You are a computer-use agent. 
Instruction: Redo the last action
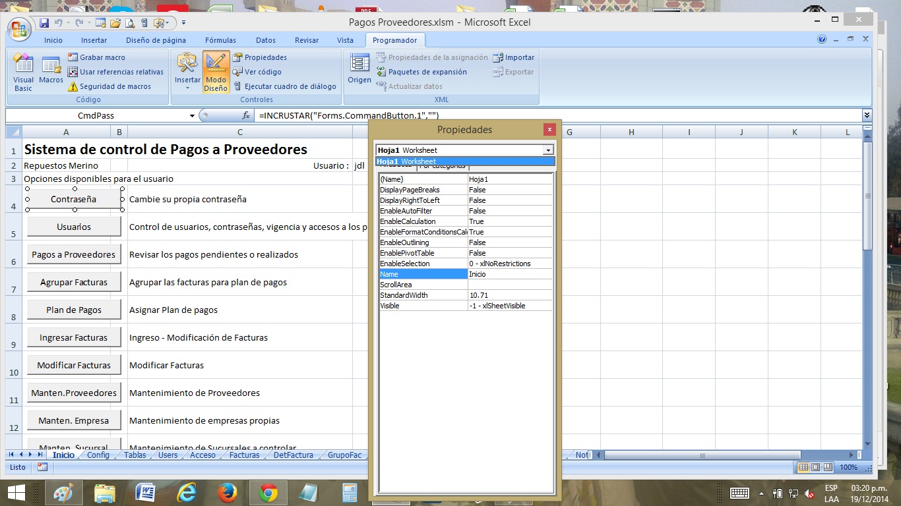79,23
